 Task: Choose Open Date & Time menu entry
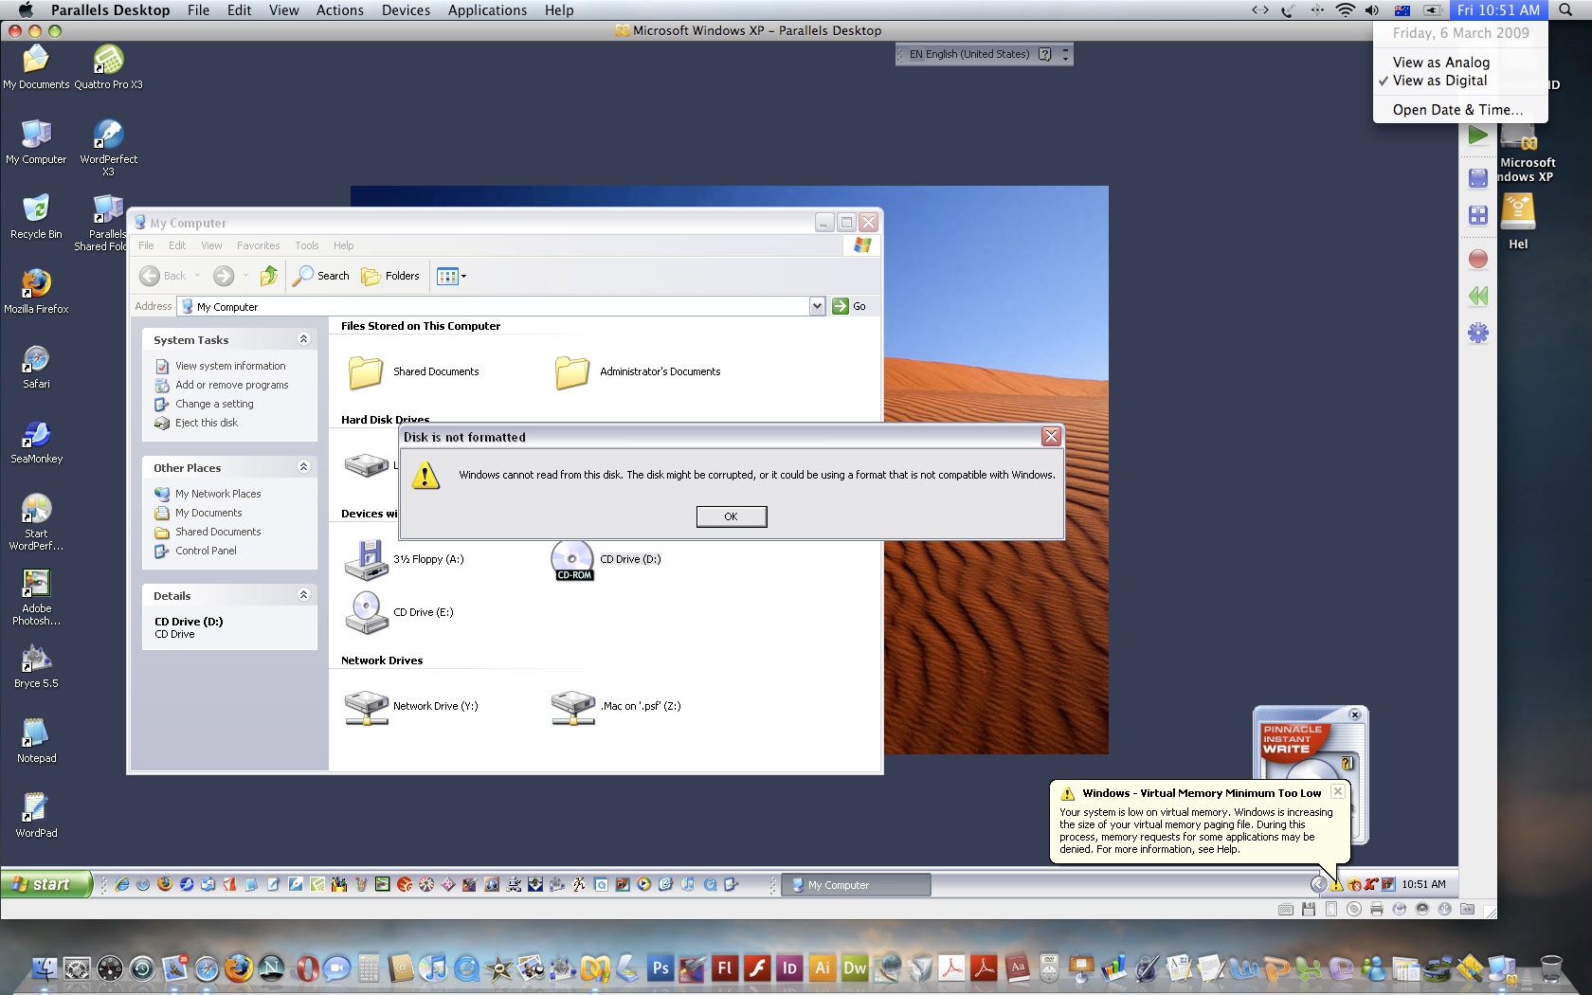point(1457,110)
